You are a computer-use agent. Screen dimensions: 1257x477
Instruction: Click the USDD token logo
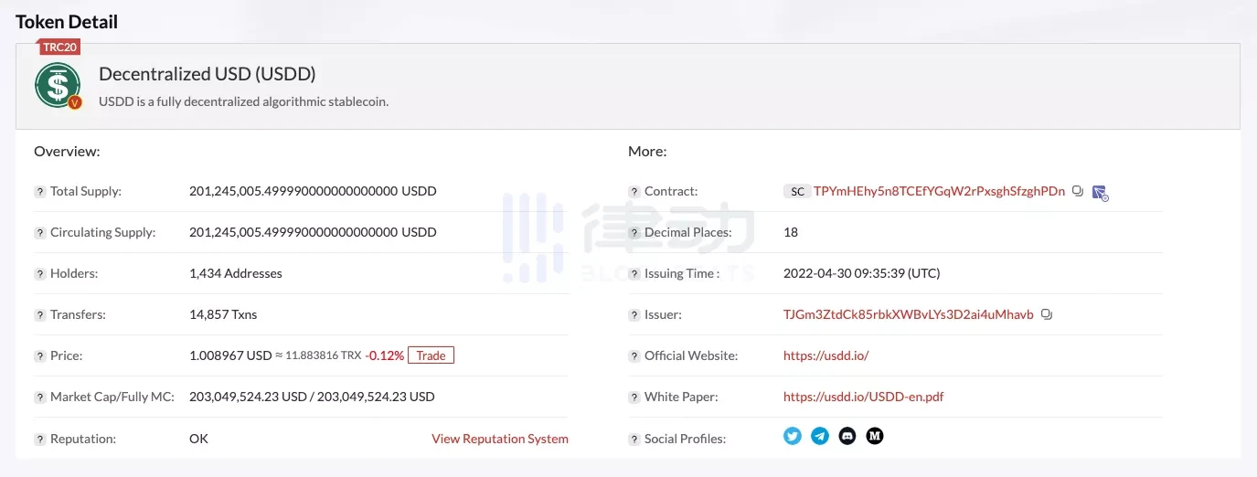pos(58,85)
